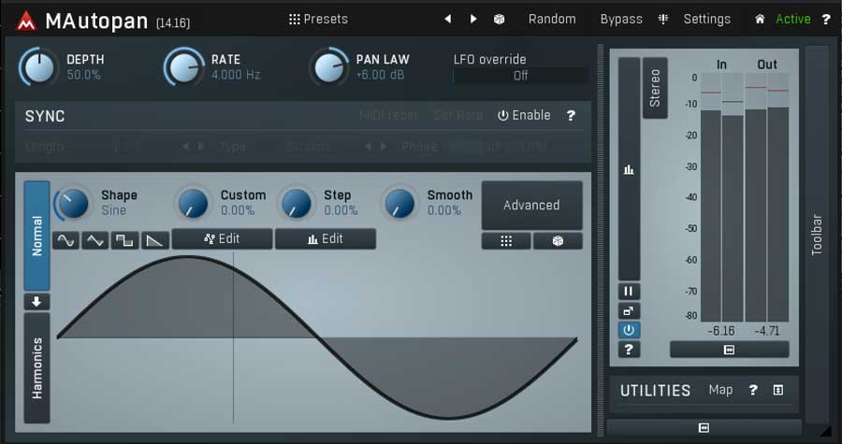Click the next Length arrow in SYNC
This screenshot has height=444, width=842.
pyautogui.click(x=201, y=147)
